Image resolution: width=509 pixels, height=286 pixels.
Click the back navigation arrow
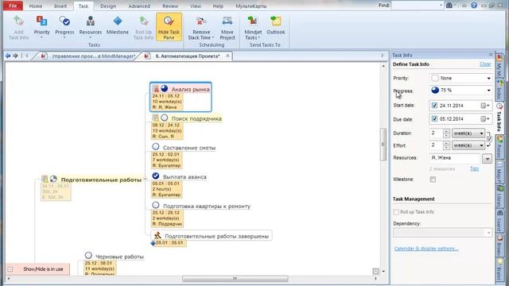(x=8, y=56)
